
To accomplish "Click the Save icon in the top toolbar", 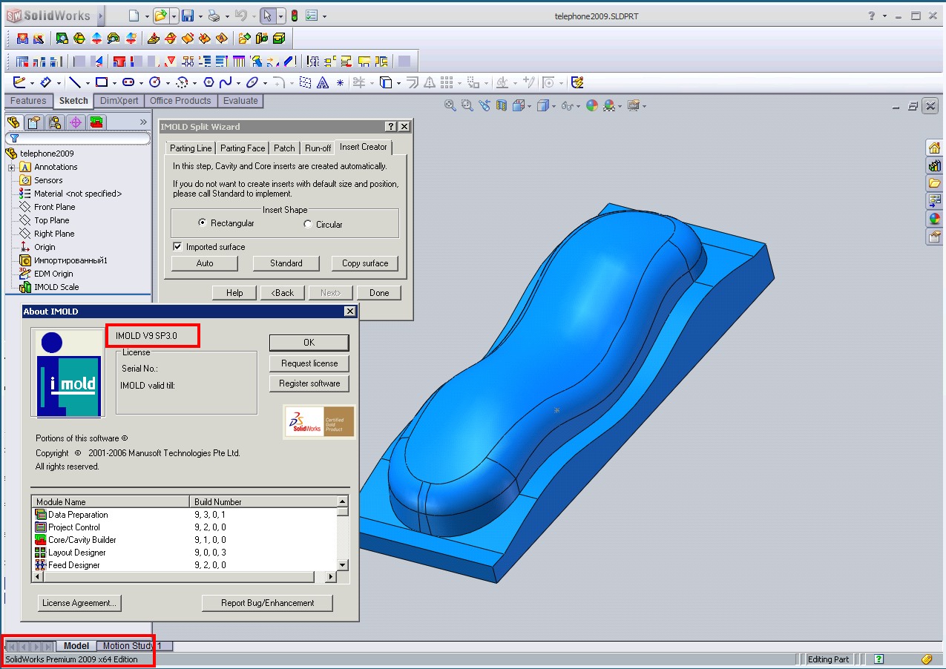I will [188, 16].
